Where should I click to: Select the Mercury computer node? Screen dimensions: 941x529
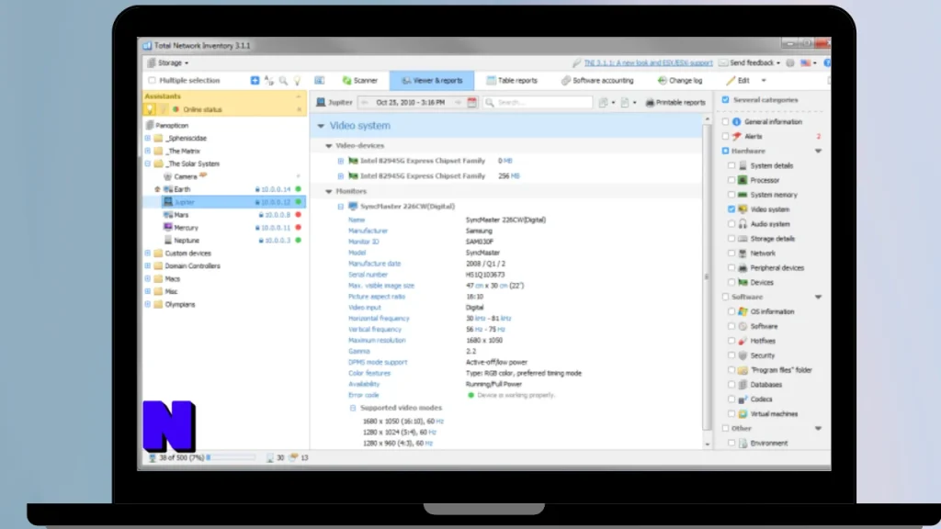click(x=186, y=228)
